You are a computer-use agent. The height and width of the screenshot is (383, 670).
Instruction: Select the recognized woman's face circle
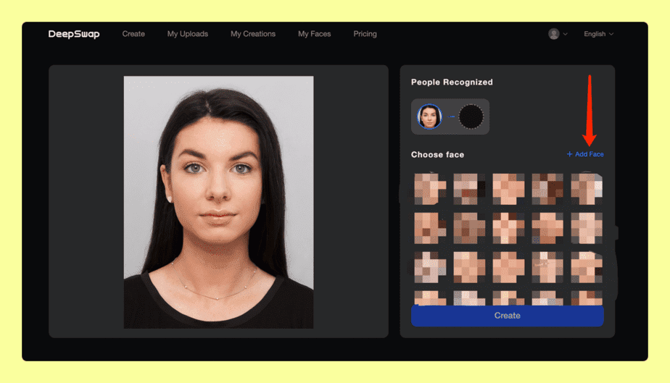tap(429, 117)
